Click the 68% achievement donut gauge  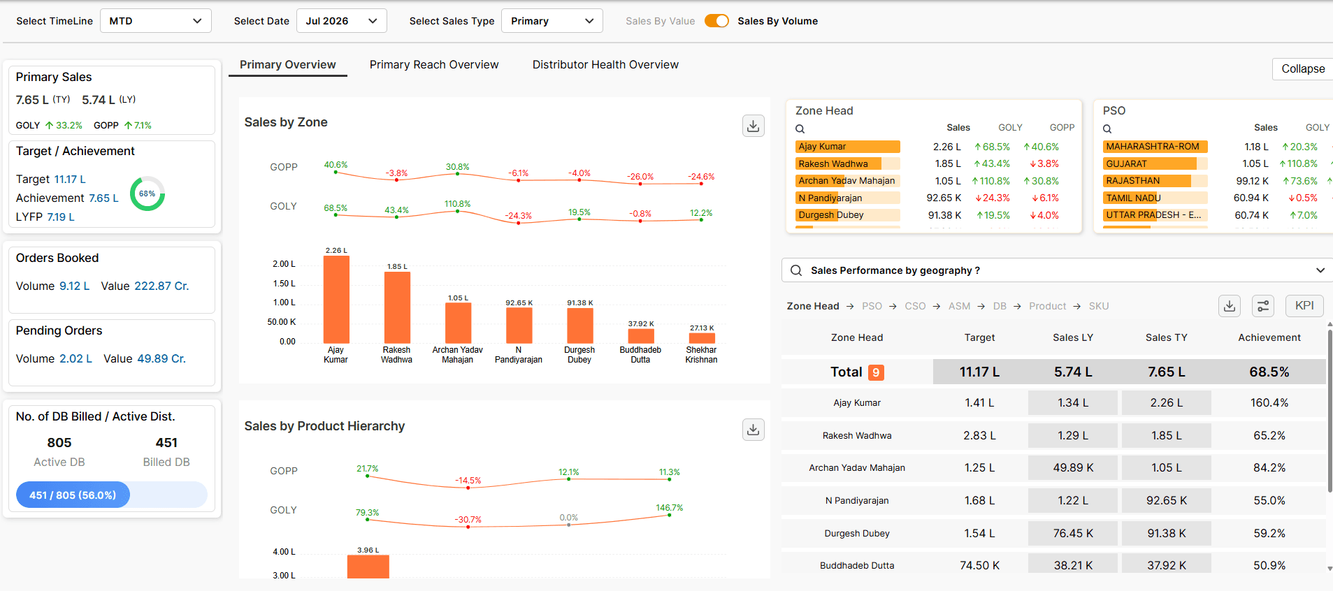tap(147, 194)
